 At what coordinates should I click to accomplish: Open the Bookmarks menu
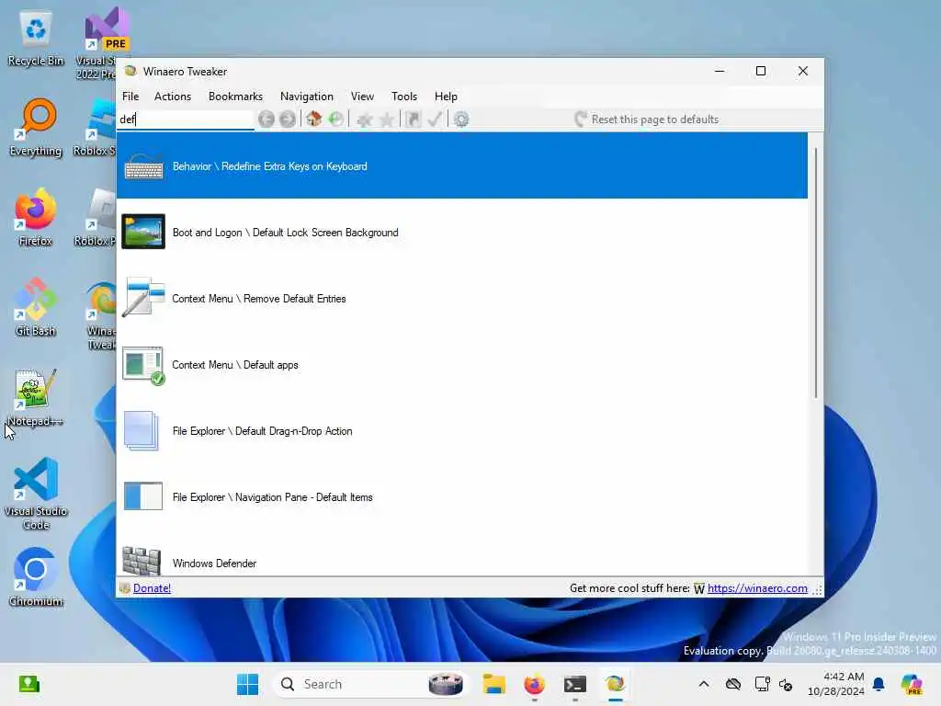(236, 96)
